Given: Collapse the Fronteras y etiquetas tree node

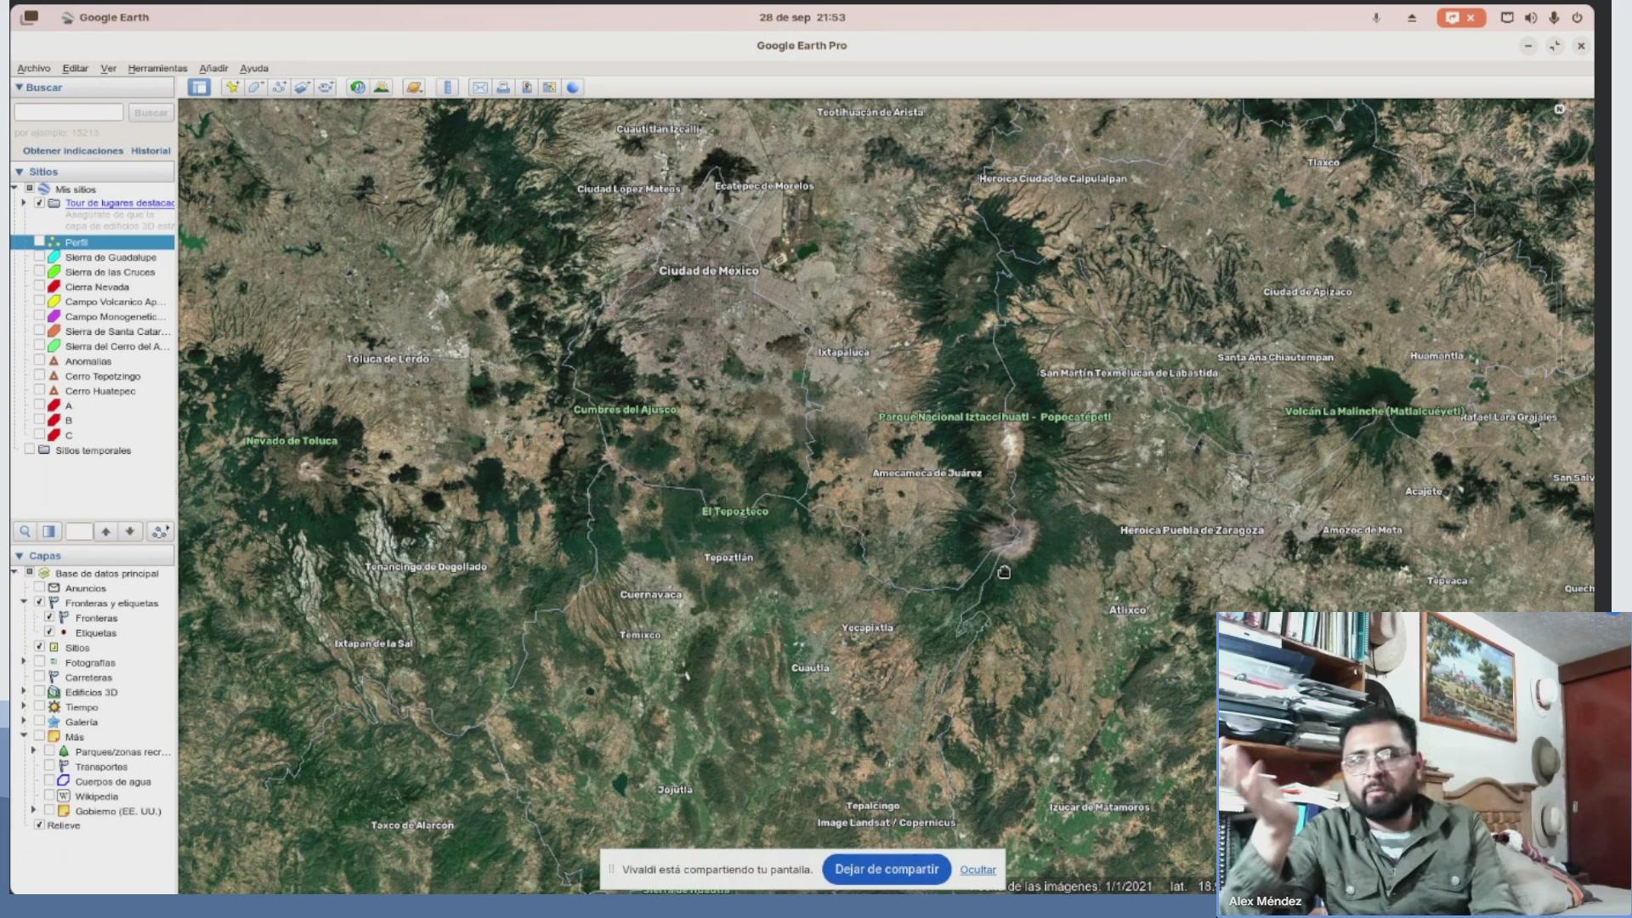Looking at the screenshot, I should [24, 602].
